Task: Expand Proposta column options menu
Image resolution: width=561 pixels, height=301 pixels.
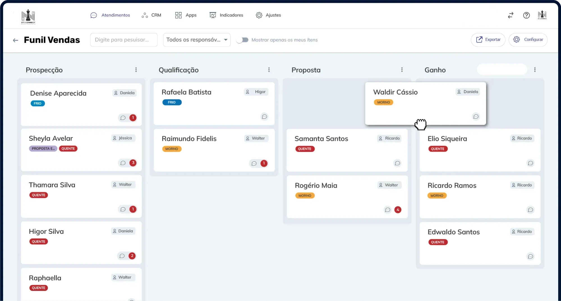Action: (x=402, y=70)
